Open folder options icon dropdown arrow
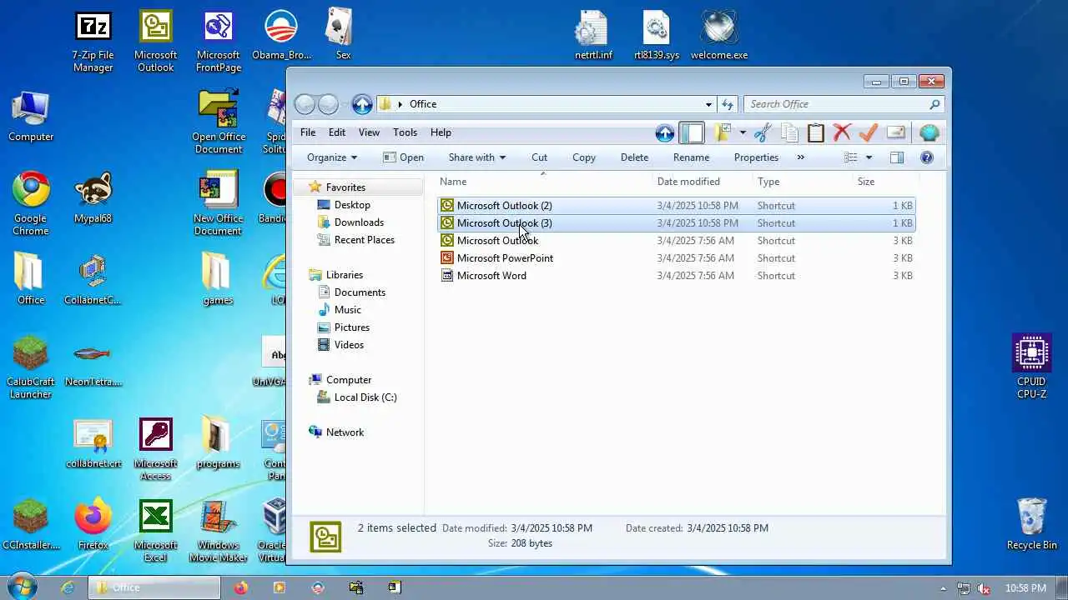The height and width of the screenshot is (600, 1068). [x=742, y=132]
